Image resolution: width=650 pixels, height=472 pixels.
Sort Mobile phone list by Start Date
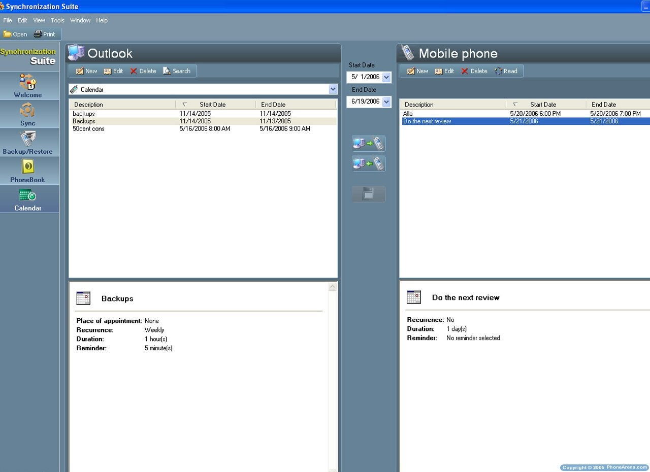coord(546,105)
